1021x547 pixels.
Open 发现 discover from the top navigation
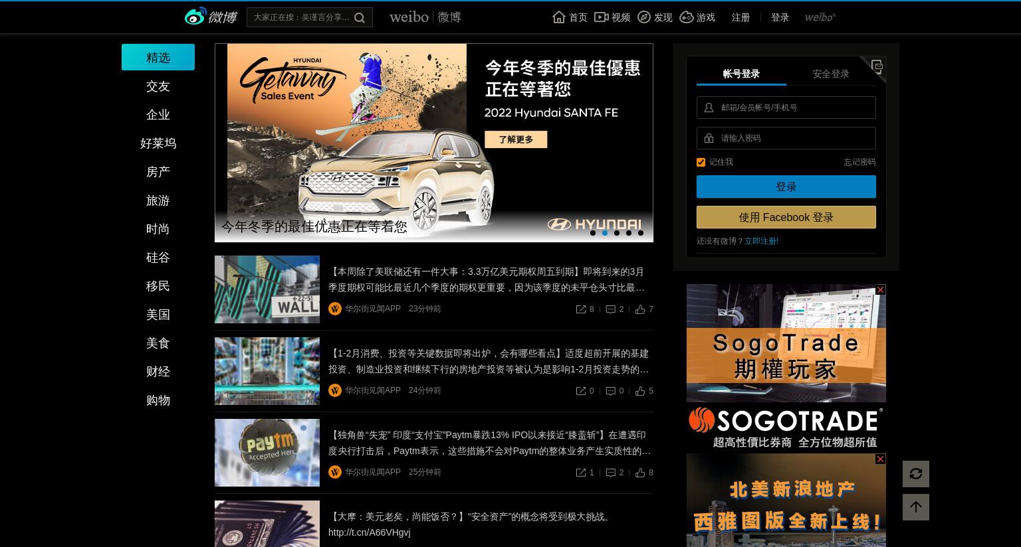[655, 17]
